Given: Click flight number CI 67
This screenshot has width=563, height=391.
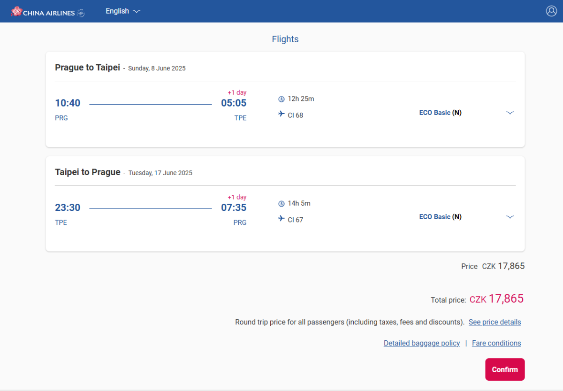Looking at the screenshot, I should click(296, 220).
